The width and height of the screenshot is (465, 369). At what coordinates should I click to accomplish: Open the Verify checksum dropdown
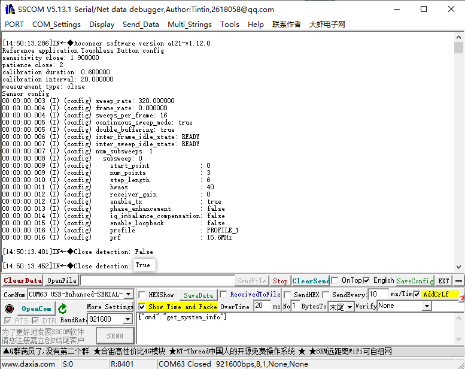[427, 306]
